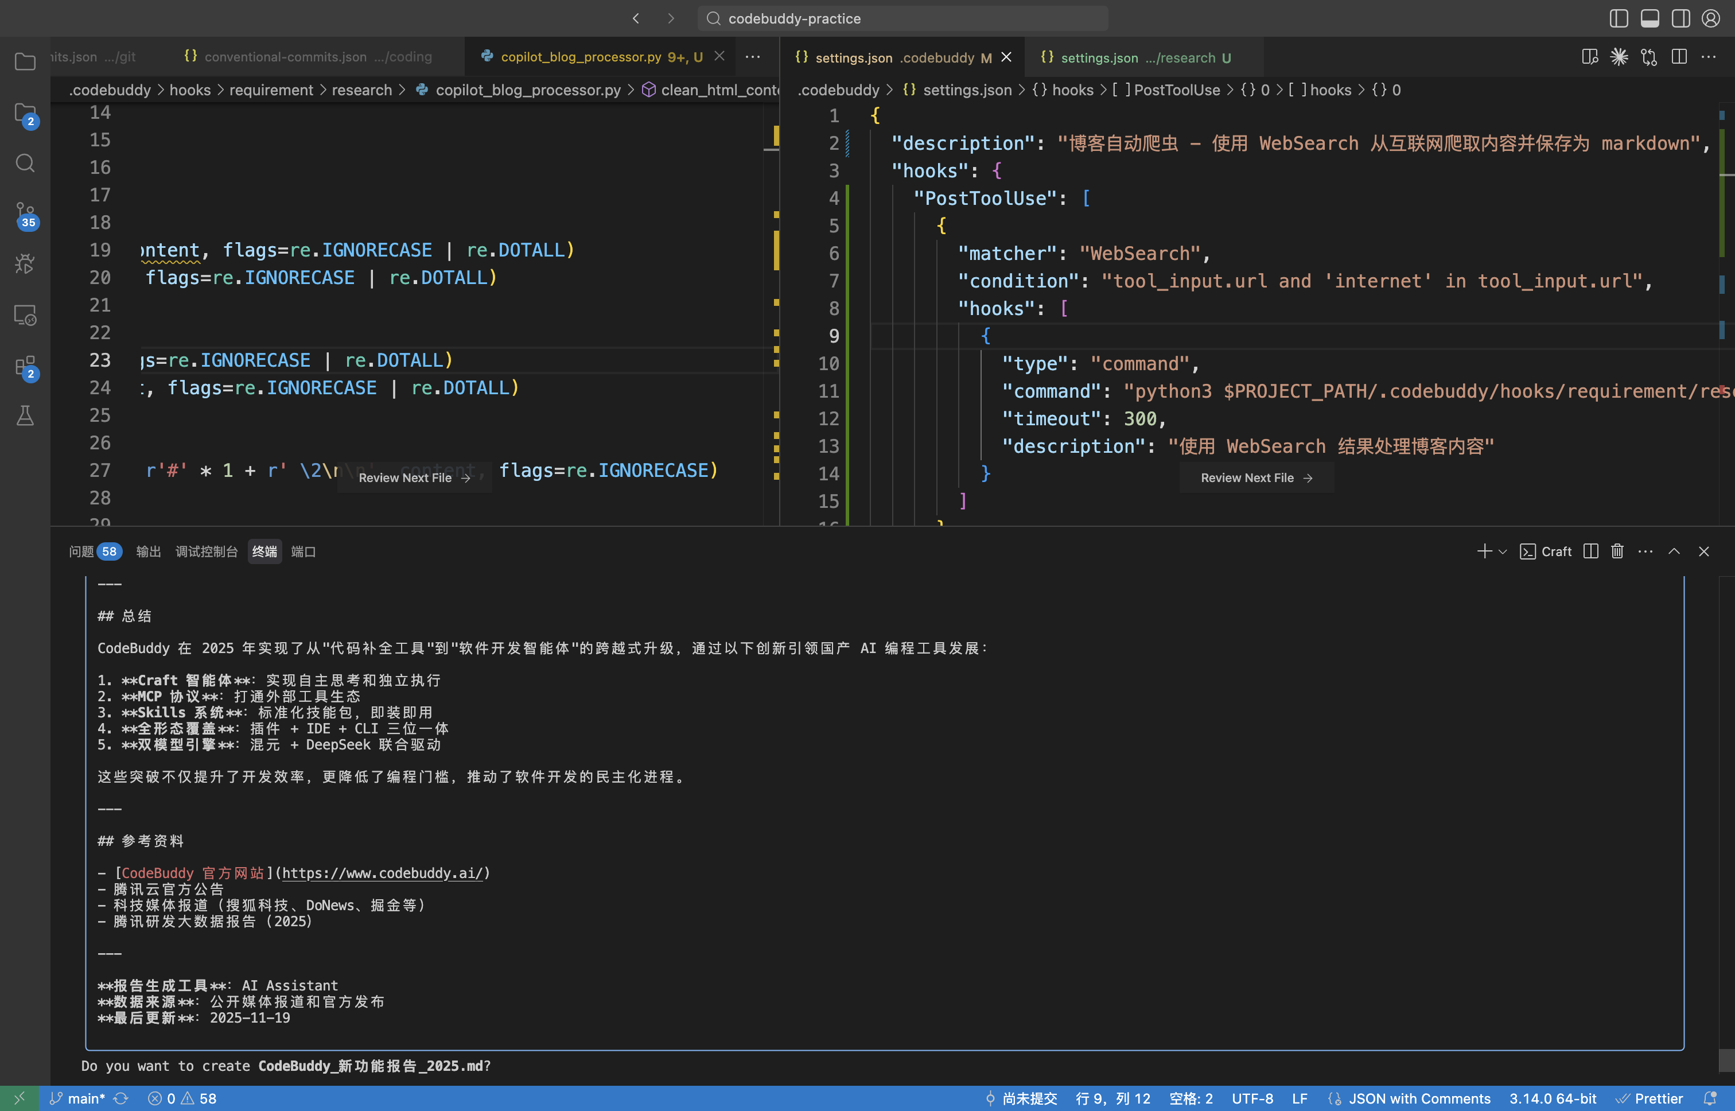Viewport: 1735px width, 1111px height.
Task: Toggle the secondary side bar layout button
Action: click(1681, 18)
